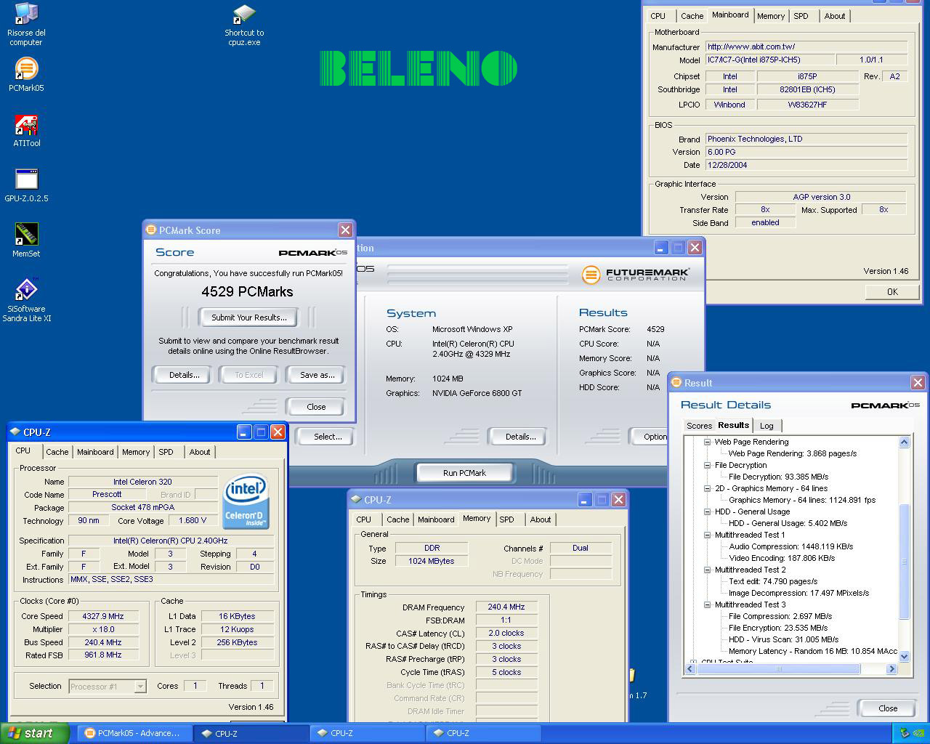Click the Result window title icon

(676, 382)
